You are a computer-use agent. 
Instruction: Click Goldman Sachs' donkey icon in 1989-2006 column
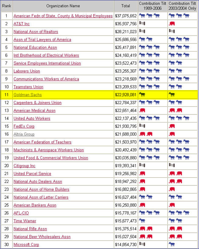tap(142, 95)
